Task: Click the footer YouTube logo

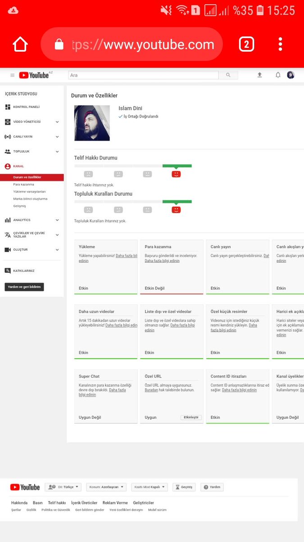Action: tap(25, 487)
